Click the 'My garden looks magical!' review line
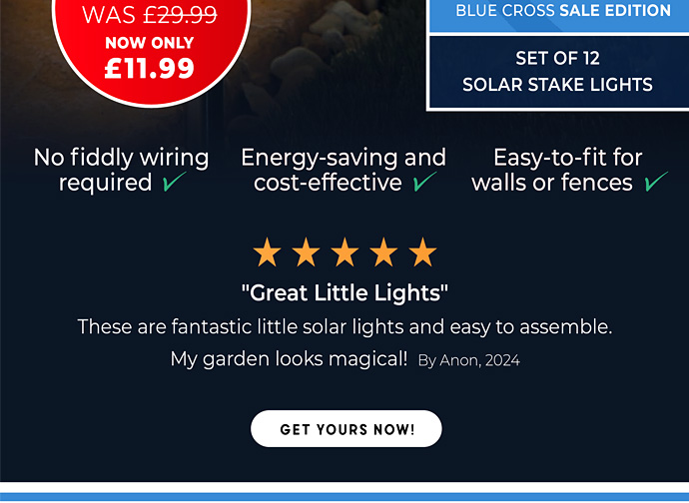The height and width of the screenshot is (503, 689). [290, 359]
